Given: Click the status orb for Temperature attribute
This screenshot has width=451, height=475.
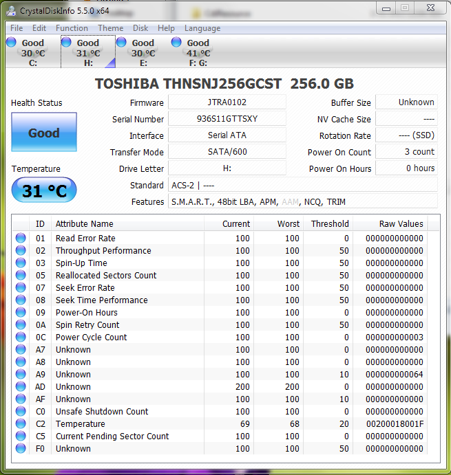Looking at the screenshot, I should [x=21, y=424].
